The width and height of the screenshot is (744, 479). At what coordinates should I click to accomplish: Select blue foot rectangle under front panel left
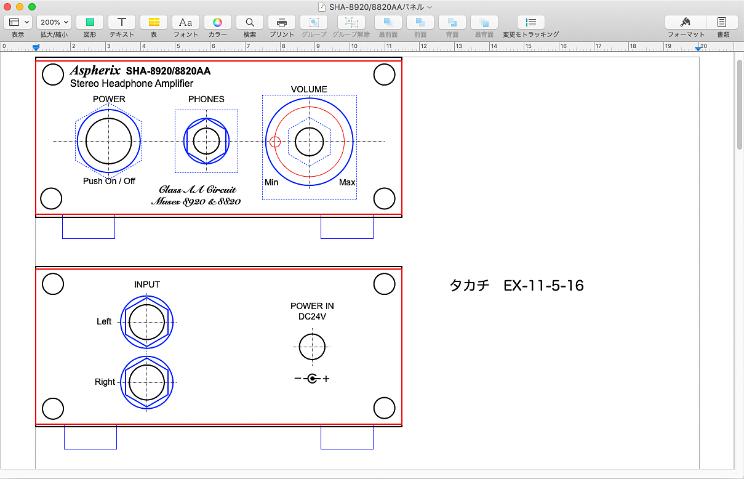[x=89, y=228]
